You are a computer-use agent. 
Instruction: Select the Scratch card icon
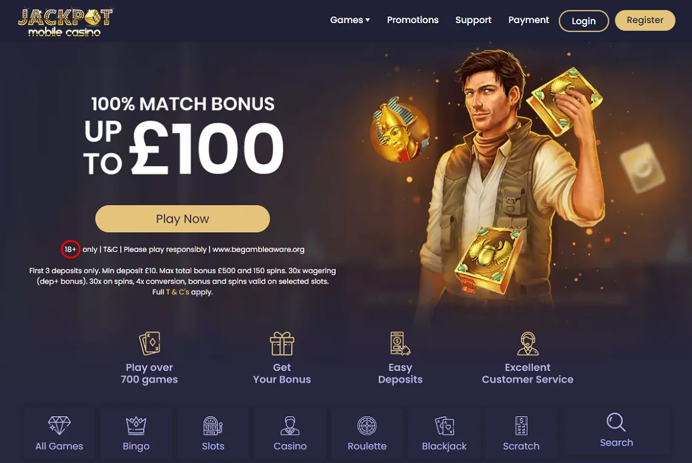coord(521,425)
